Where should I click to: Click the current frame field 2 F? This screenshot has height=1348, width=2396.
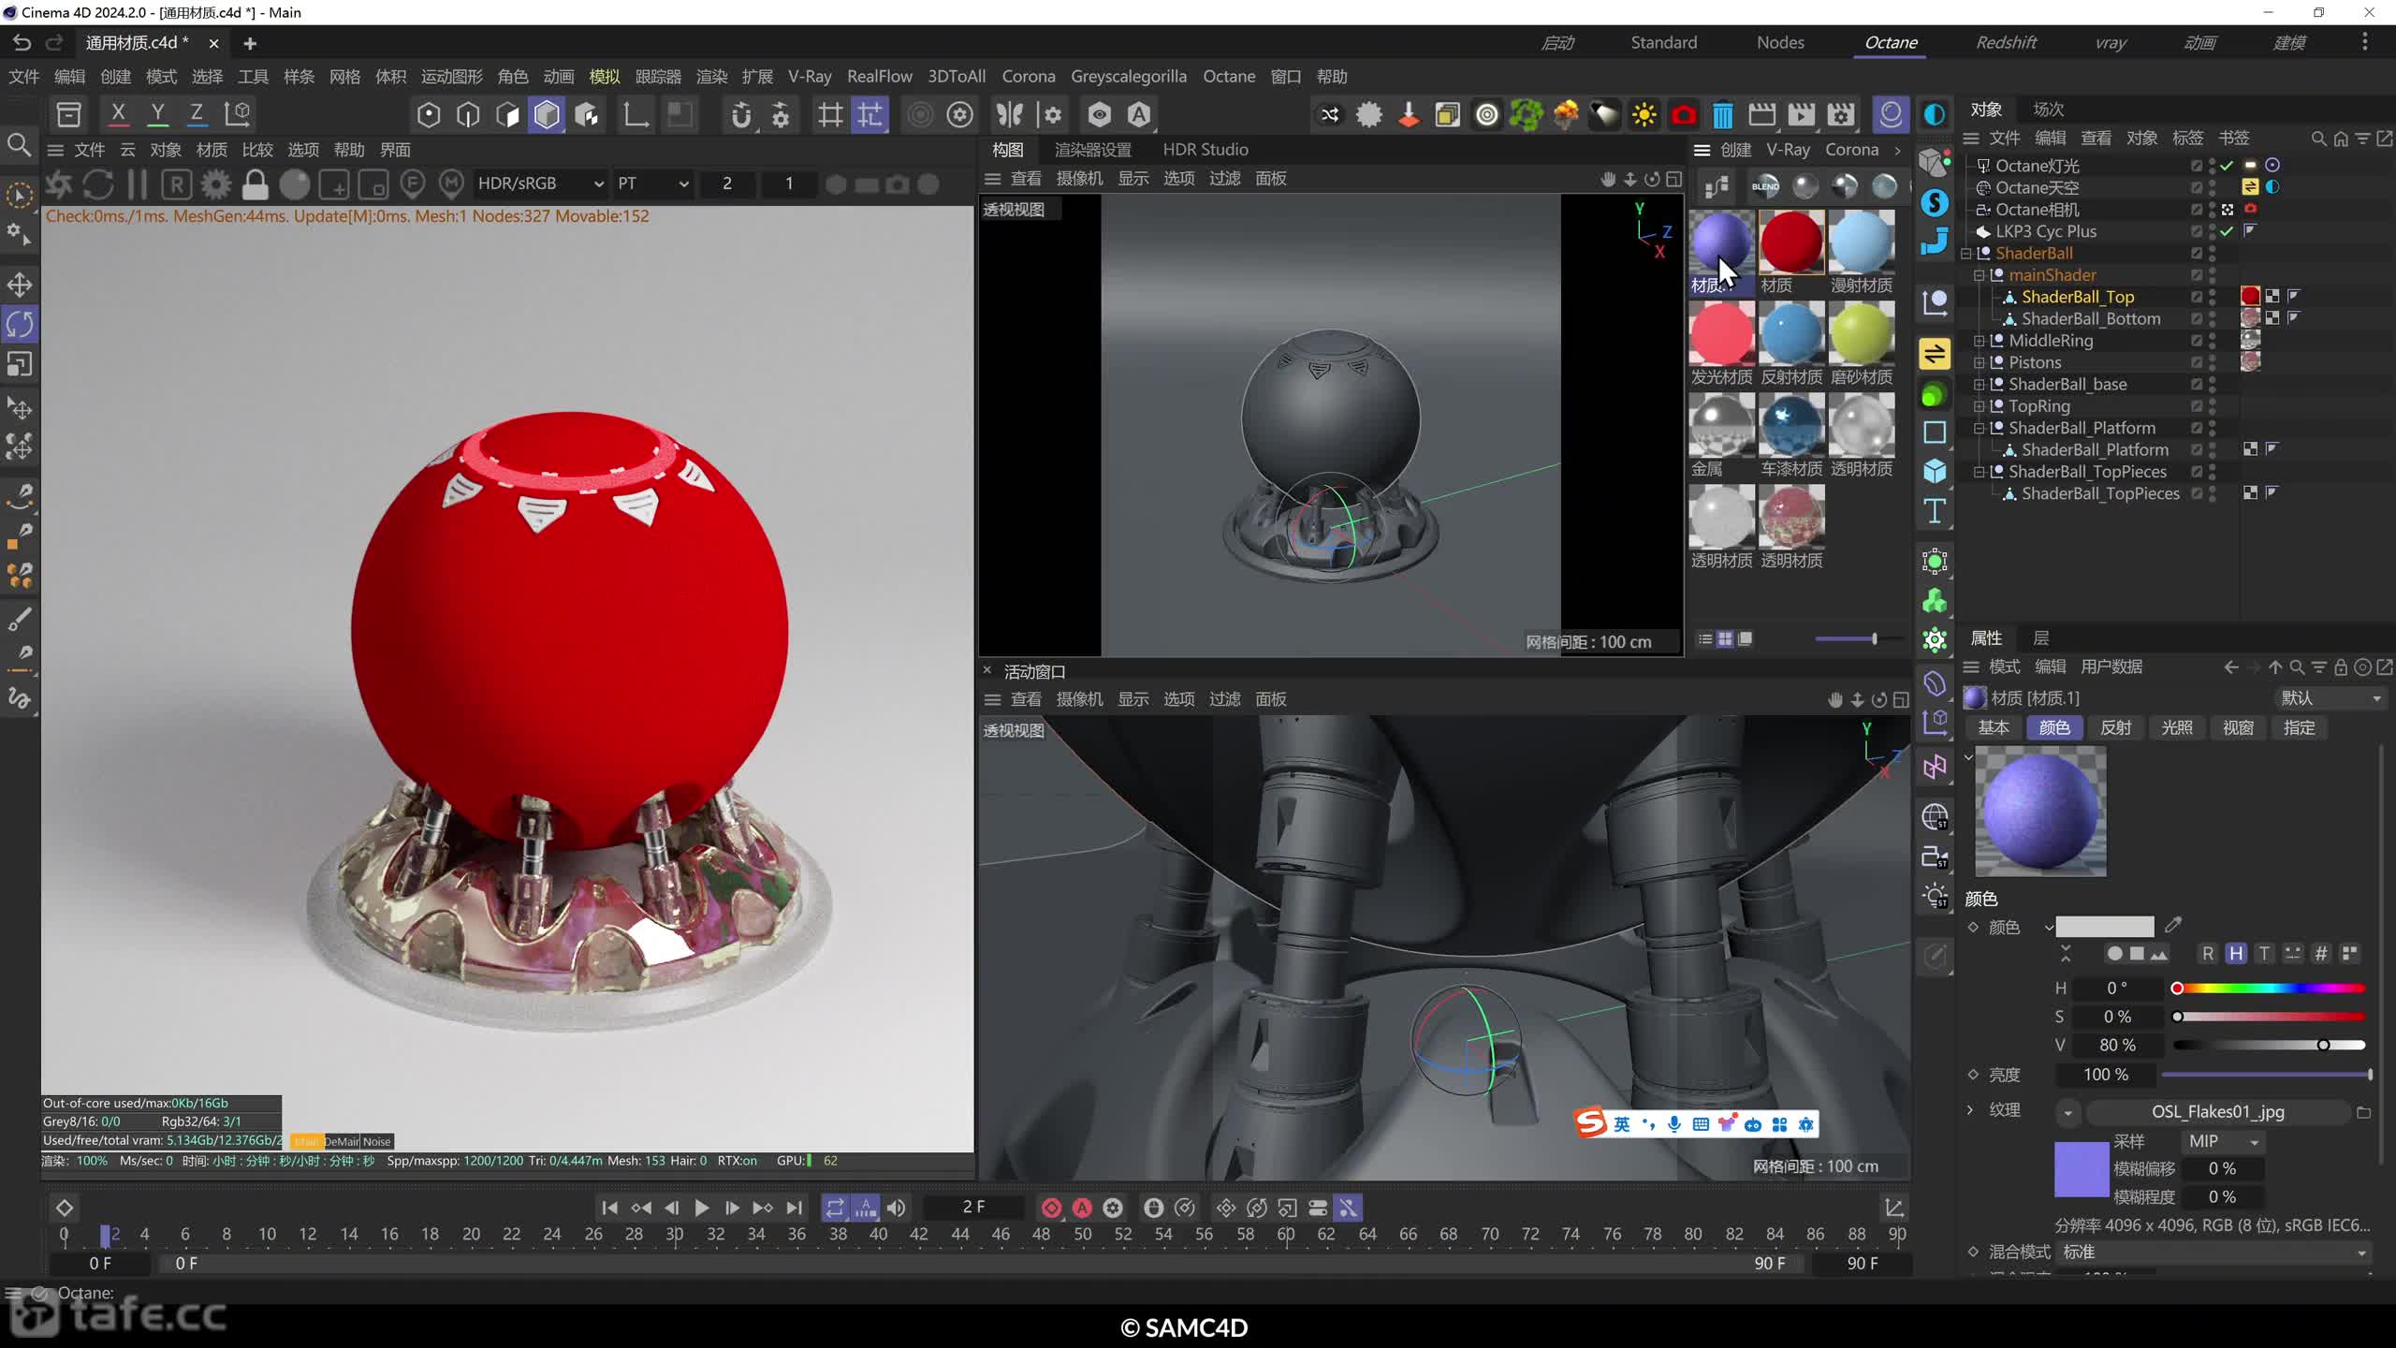[974, 1208]
